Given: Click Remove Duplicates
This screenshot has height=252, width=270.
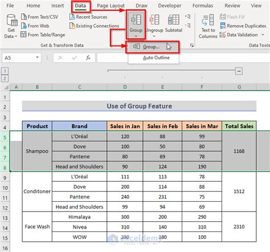Looking at the screenshot, I should tap(243, 26).
